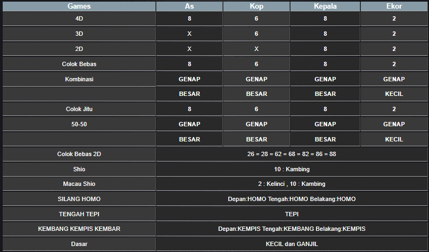Click the '2 : Kelinci , 10 : Kambing' value
The width and height of the screenshot is (429, 252).
(x=292, y=184)
